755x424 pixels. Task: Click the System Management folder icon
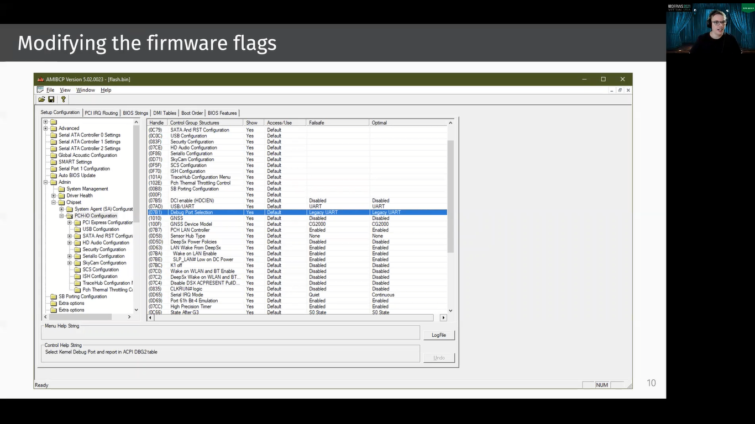point(61,189)
